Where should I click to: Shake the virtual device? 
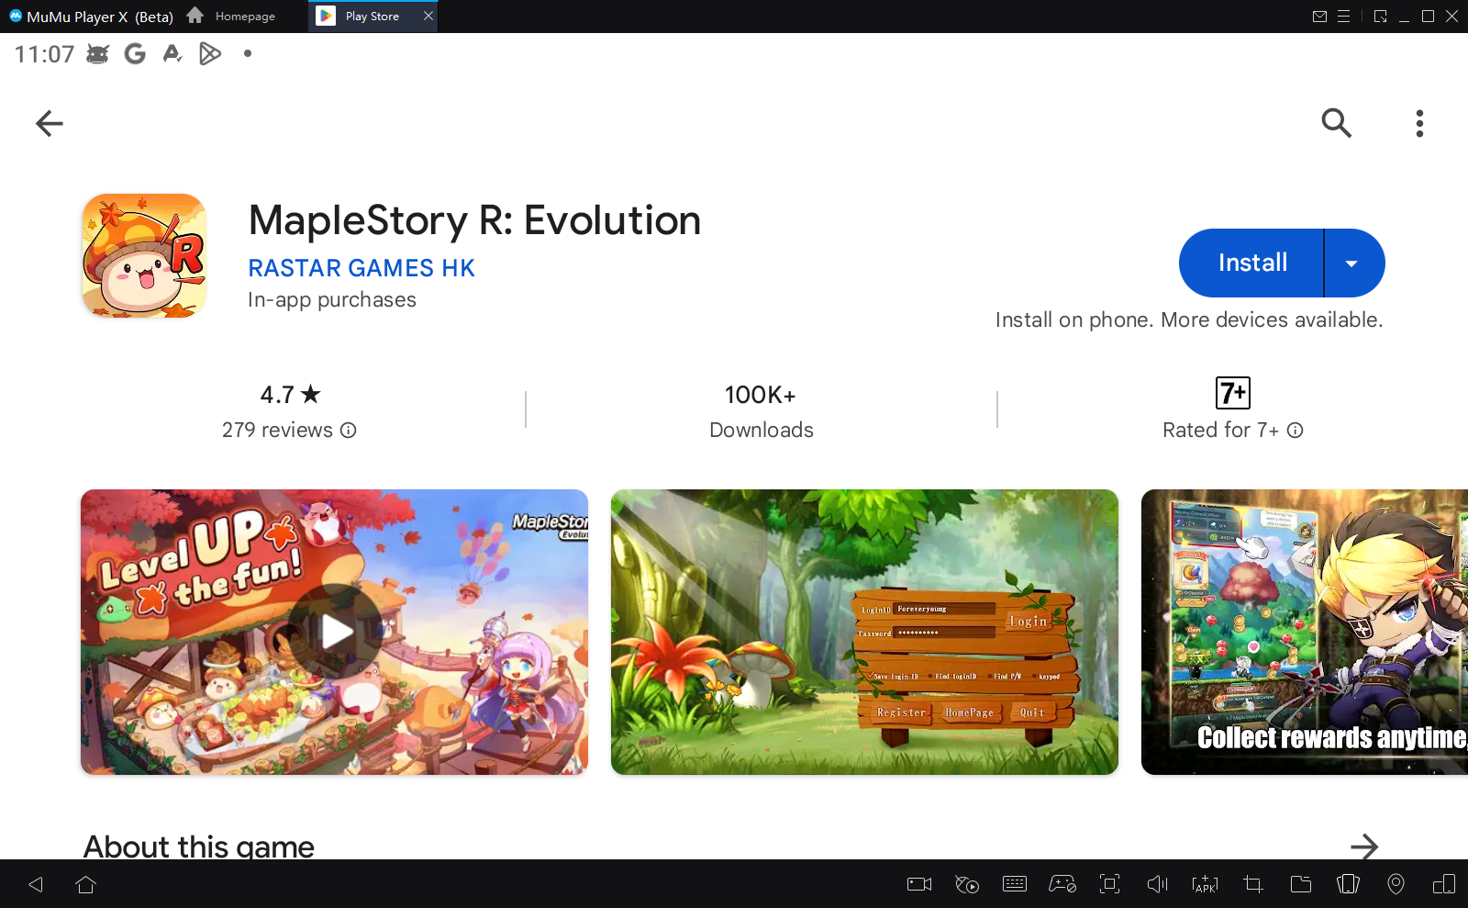pyautogui.click(x=1348, y=884)
